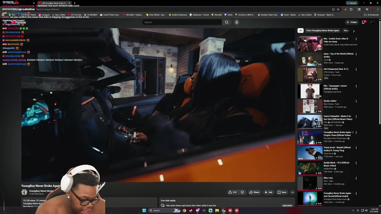Open the volume control in system tray
The width and height of the screenshot is (381, 214).
coord(366,210)
